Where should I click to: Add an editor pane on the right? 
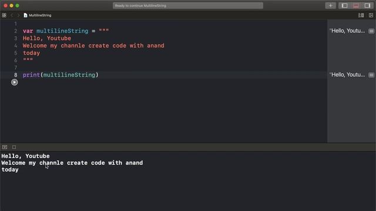click(x=371, y=15)
